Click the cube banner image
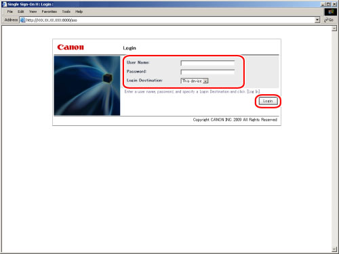Image resolution: width=339 pixels, height=254 pixels. coord(87,86)
